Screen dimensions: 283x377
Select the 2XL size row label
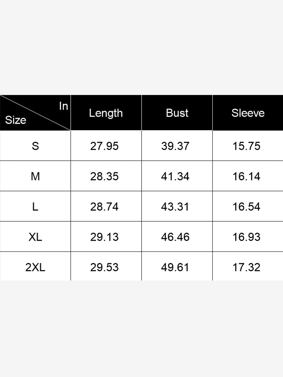35,267
